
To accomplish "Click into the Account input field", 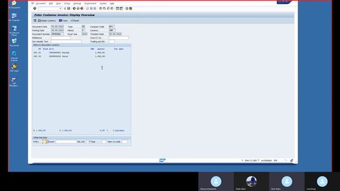I will click(x=66, y=142).
